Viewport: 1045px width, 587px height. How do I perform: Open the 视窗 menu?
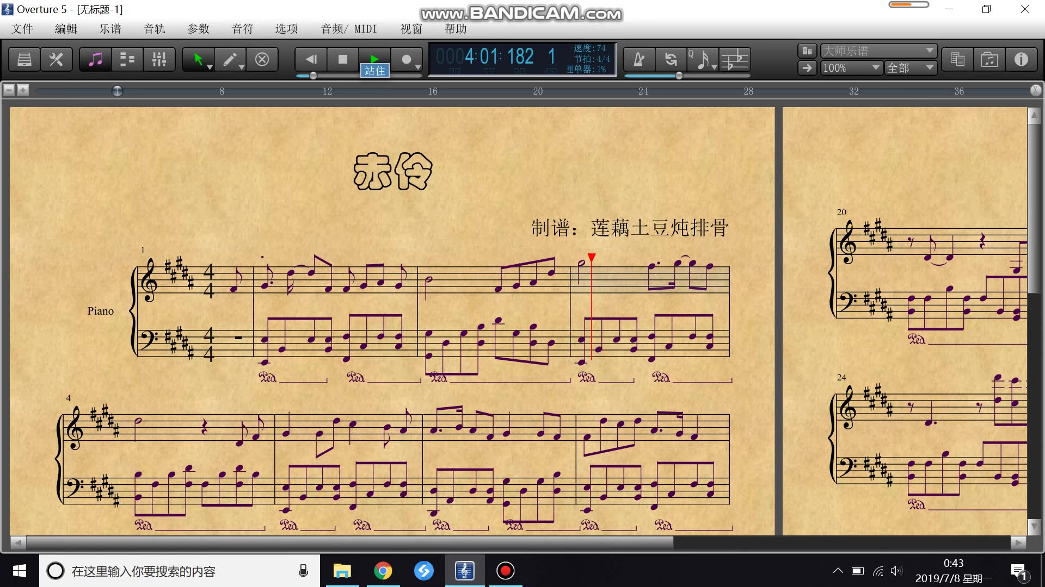coord(411,29)
